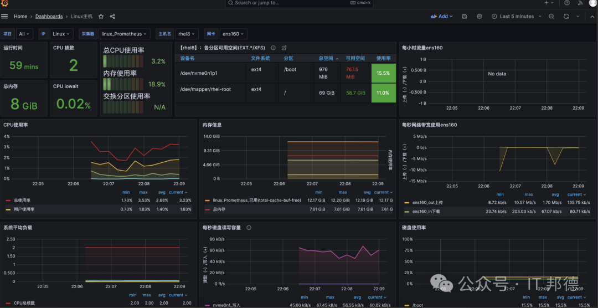The image size is (598, 308).
Task: Share the dashboard via share icon
Action: click(x=112, y=17)
